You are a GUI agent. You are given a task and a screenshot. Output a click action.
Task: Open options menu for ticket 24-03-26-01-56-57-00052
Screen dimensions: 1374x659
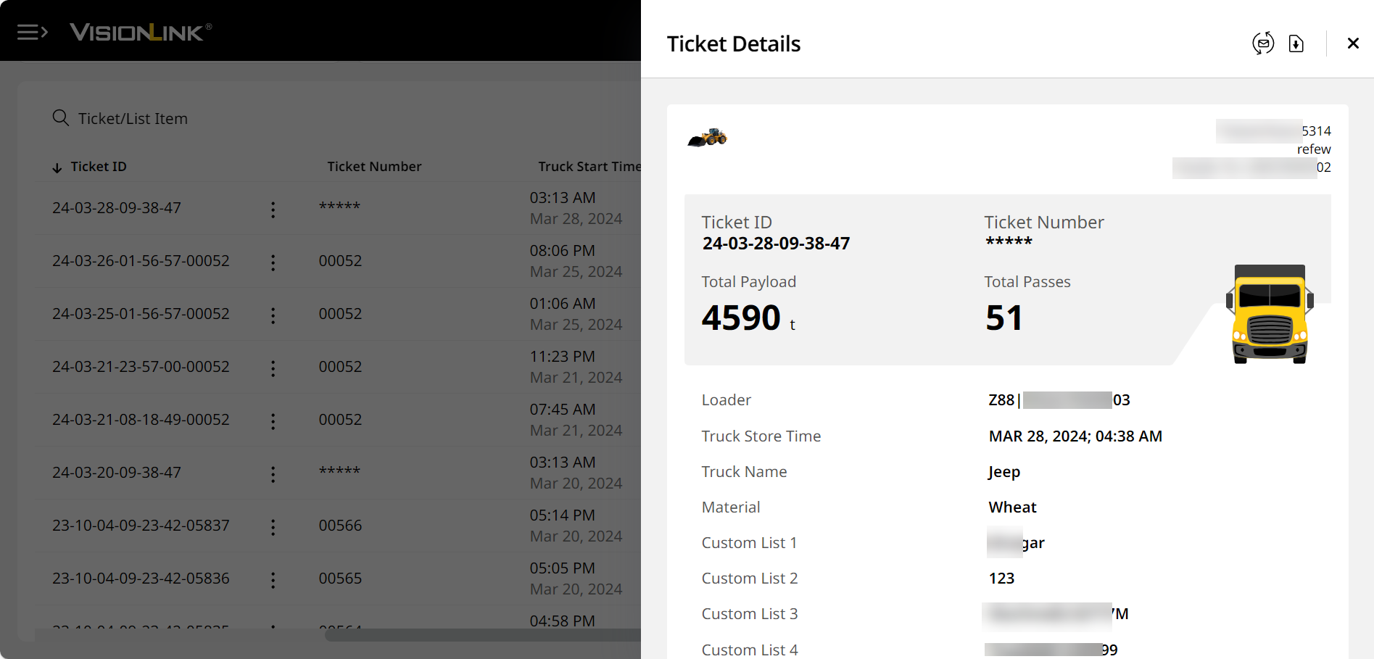click(273, 262)
